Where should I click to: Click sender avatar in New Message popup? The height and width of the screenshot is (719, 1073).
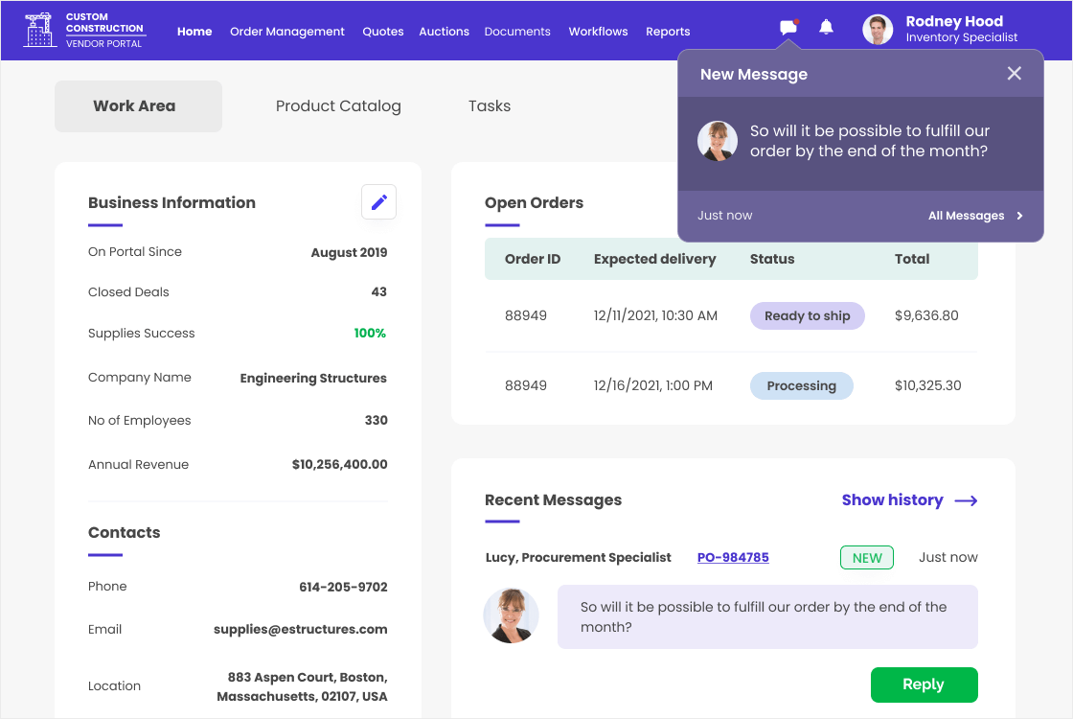718,141
